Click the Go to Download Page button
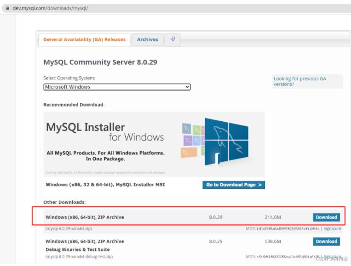 point(234,185)
